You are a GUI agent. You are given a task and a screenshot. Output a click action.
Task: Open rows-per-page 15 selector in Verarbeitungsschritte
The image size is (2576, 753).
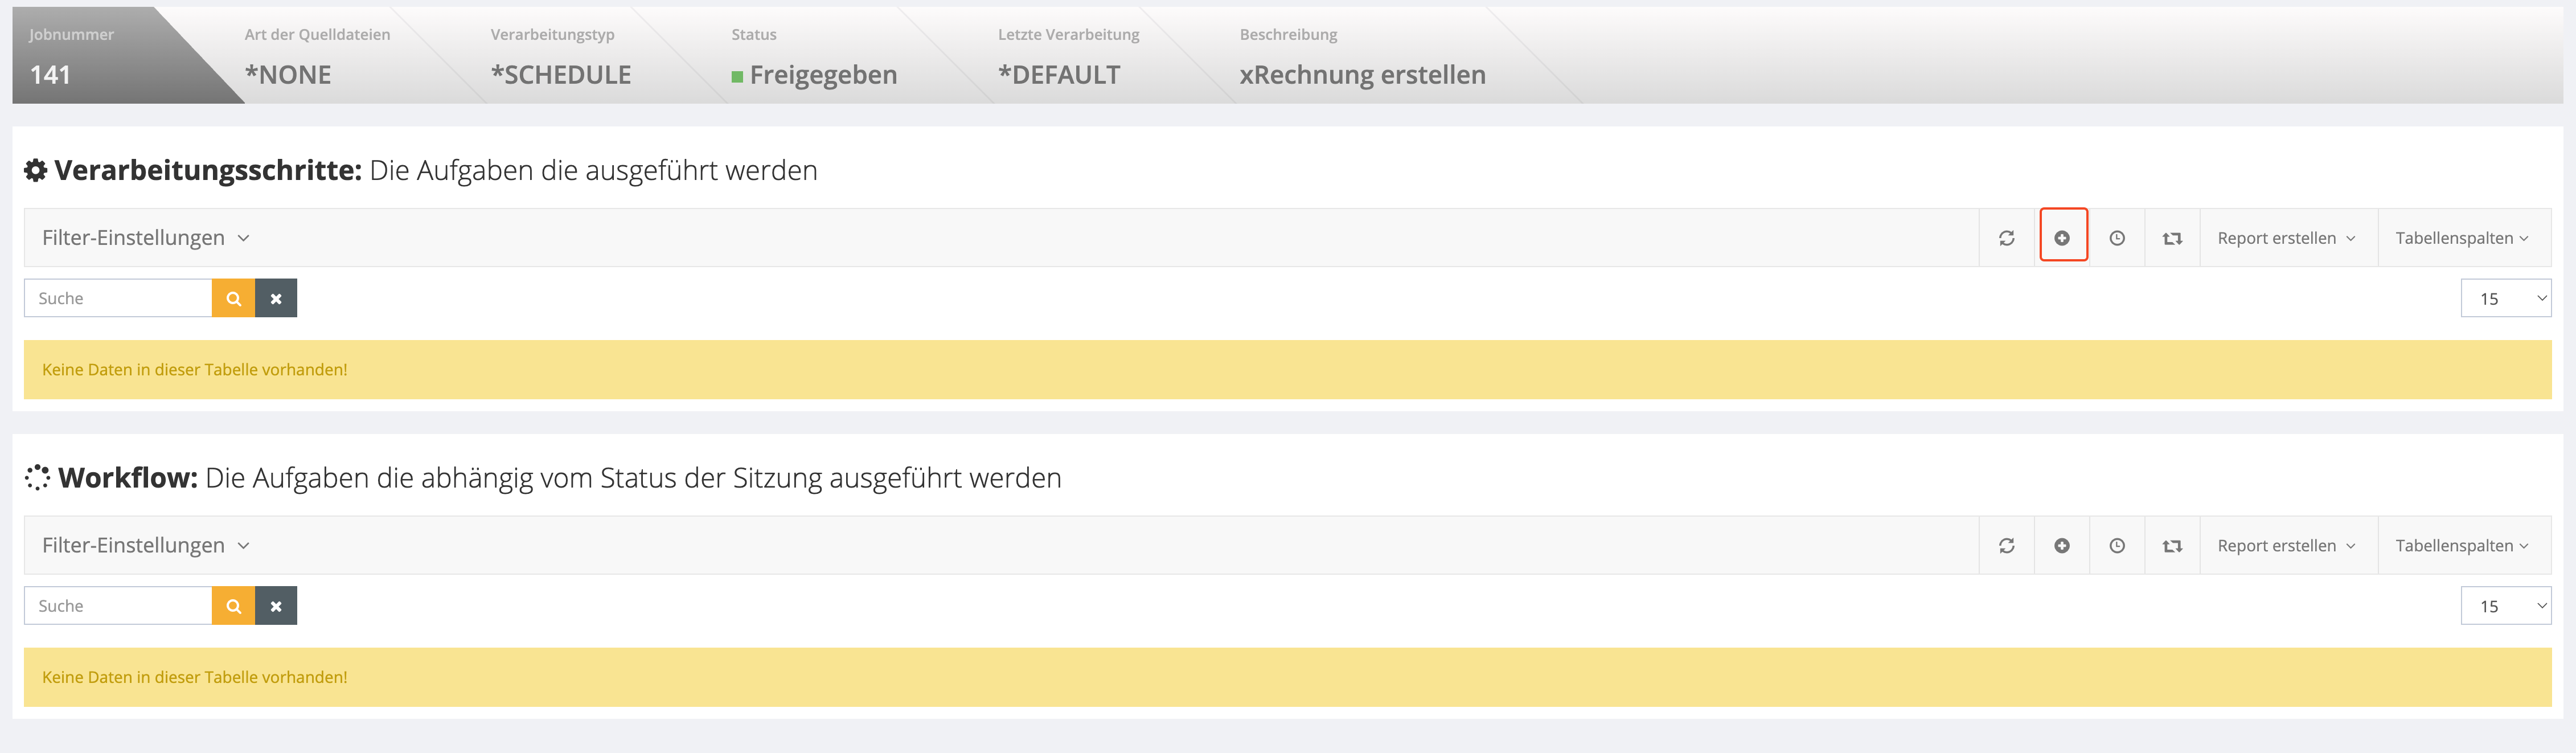click(x=2505, y=298)
